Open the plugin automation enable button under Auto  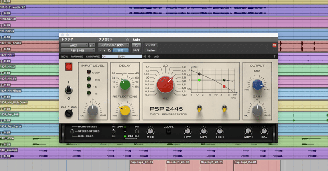(136, 45)
